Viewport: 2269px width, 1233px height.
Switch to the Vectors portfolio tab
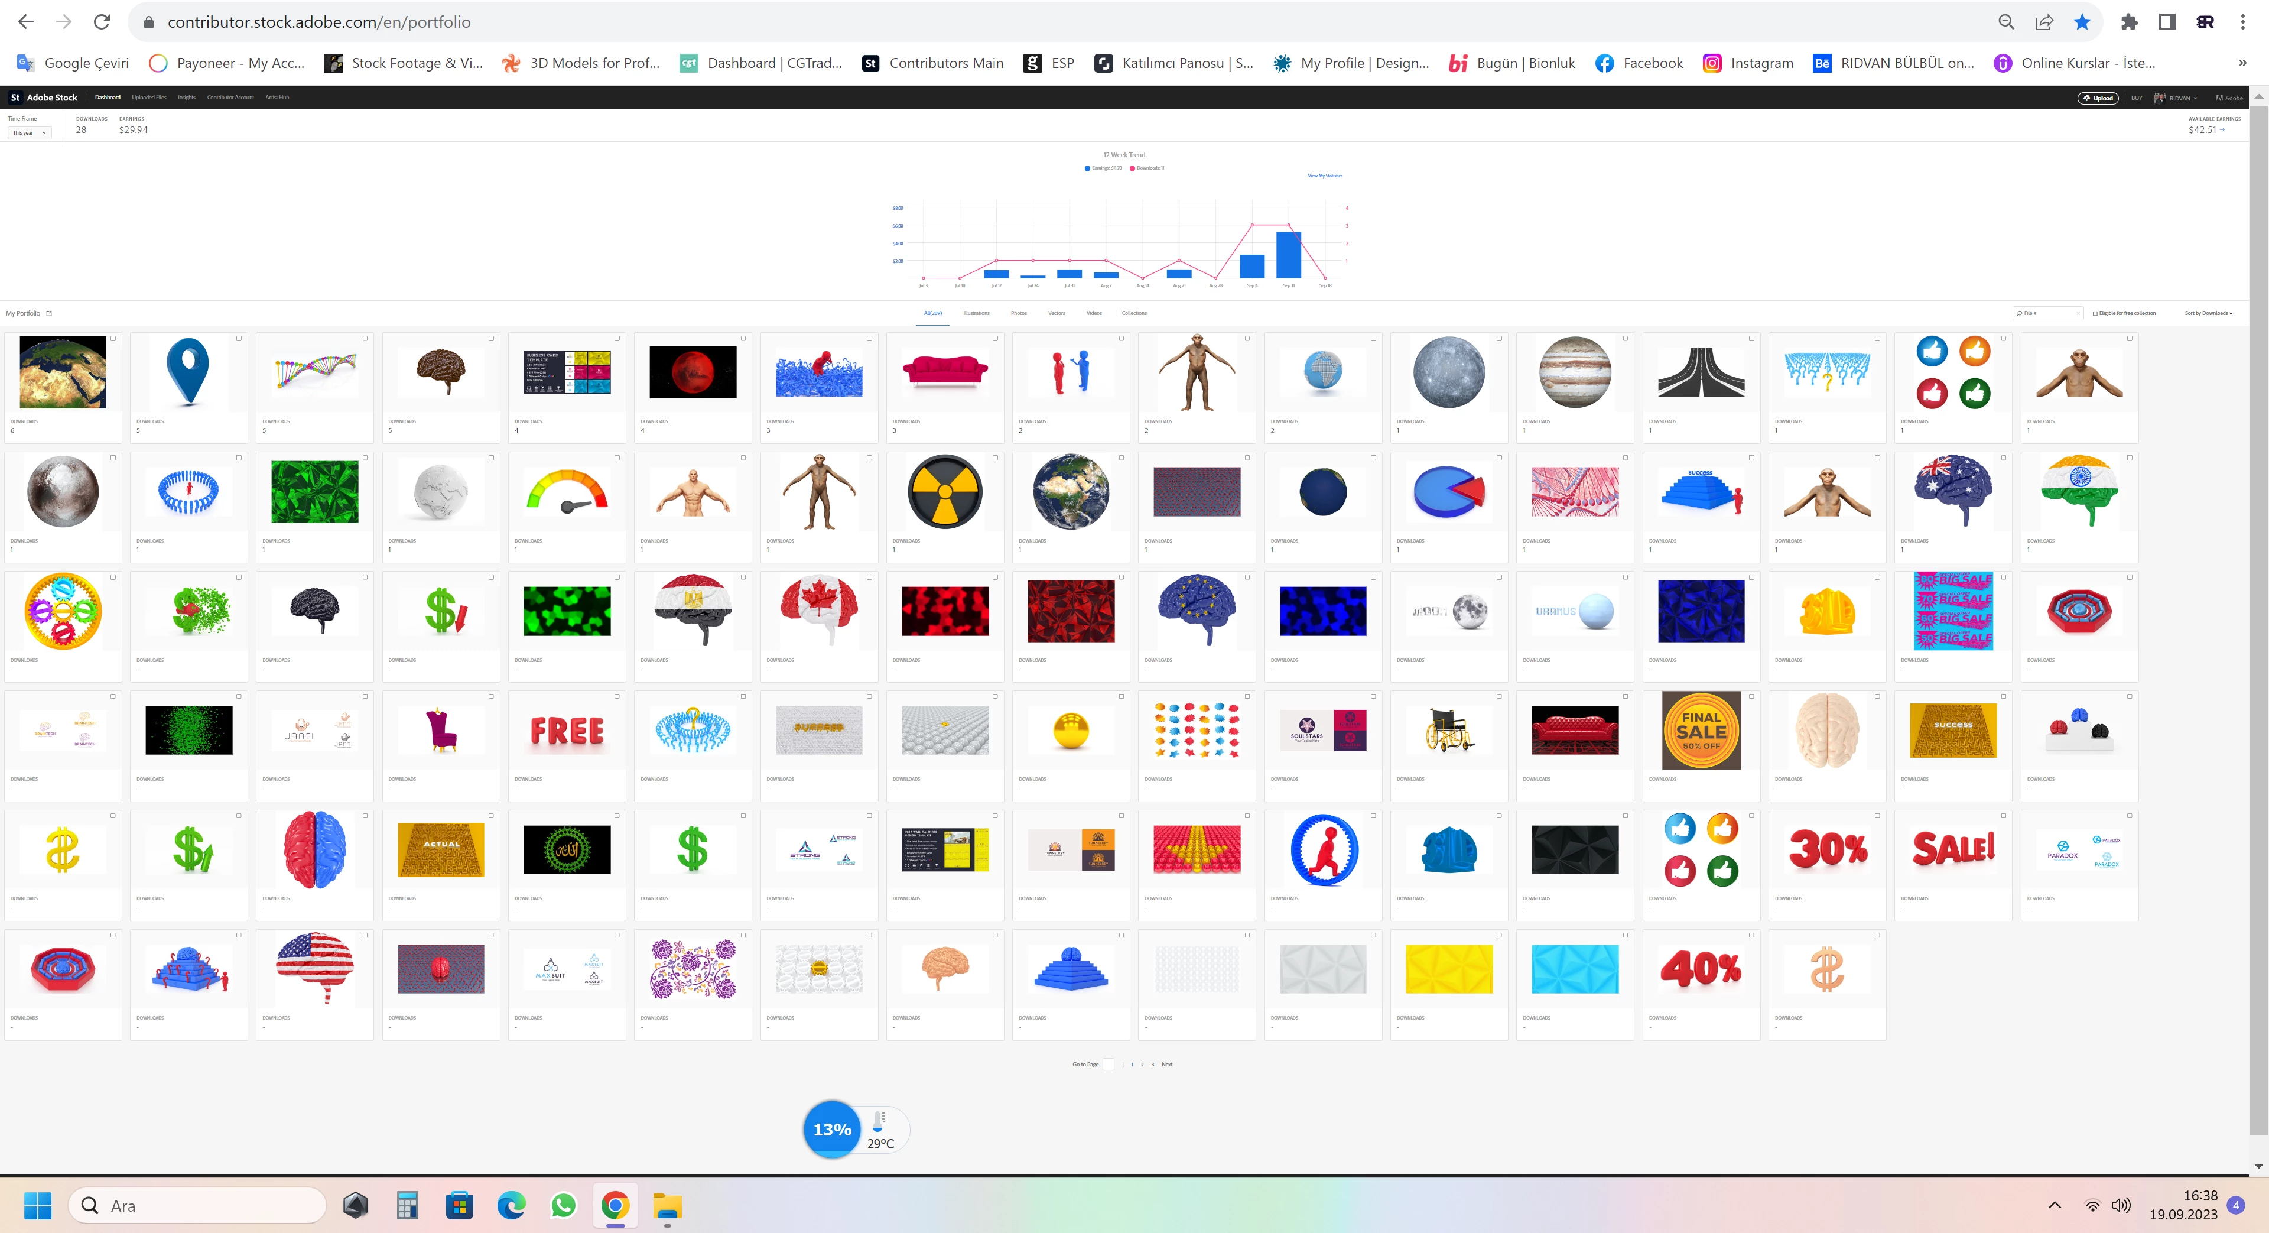pyautogui.click(x=1056, y=313)
